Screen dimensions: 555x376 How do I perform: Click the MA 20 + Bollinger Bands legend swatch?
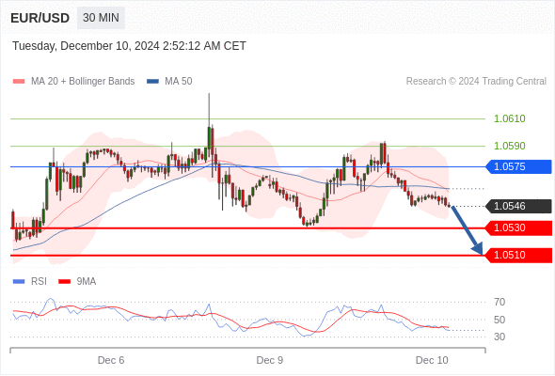[19, 82]
